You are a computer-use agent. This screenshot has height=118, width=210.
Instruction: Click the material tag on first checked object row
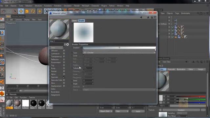pyautogui.click(x=182, y=27)
